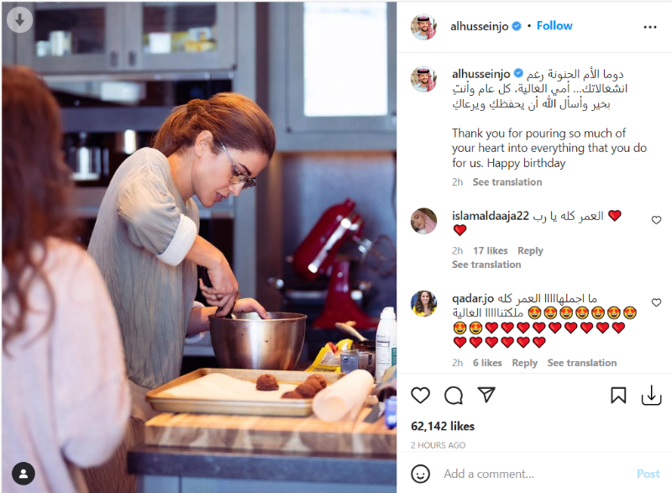View the 62,142 likes list
The width and height of the screenshot is (672, 493).
(443, 426)
